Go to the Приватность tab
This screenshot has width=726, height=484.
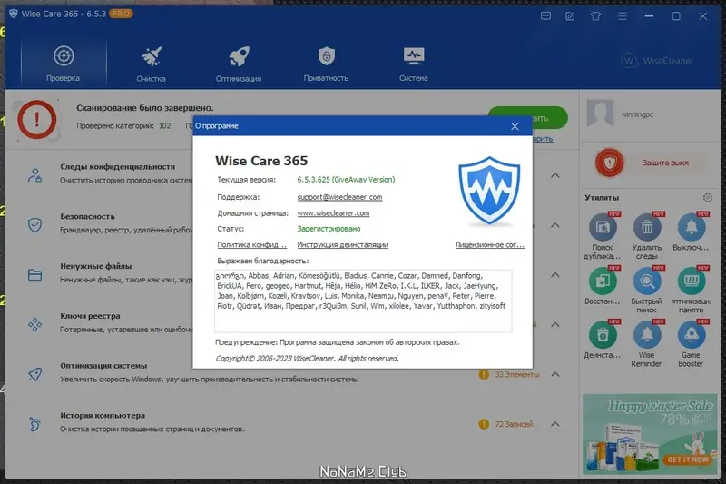[326, 64]
